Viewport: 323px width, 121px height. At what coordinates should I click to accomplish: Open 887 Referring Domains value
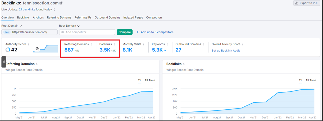69,50
